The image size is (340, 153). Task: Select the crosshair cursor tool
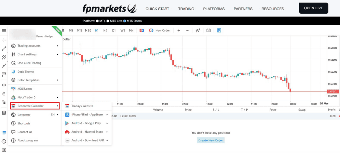click(x=4, y=40)
